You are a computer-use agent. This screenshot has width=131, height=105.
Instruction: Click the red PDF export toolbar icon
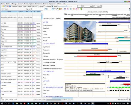coord(8,6)
